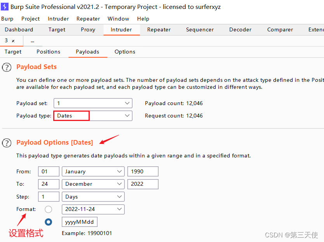Switch to the Decoder tab

pyautogui.click(x=240, y=30)
